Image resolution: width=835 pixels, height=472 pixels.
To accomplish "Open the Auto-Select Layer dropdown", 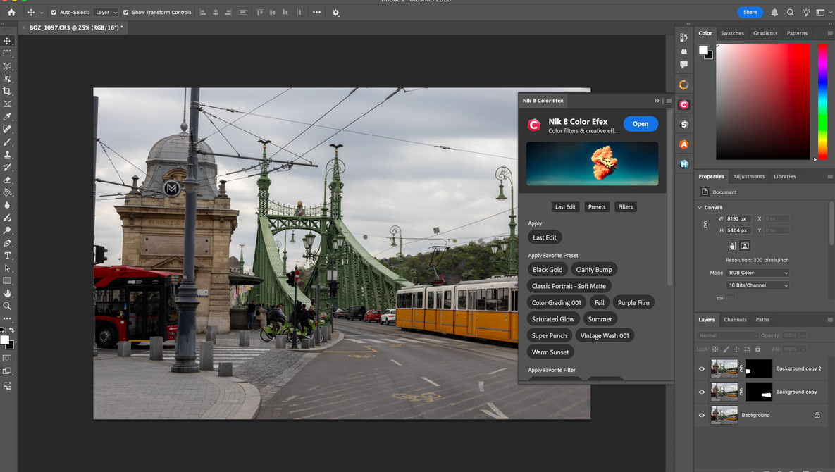I will [106, 12].
